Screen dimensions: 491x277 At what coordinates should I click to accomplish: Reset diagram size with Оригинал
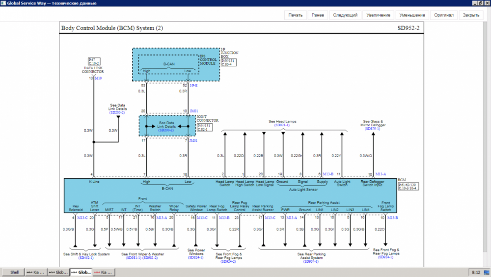444,15
